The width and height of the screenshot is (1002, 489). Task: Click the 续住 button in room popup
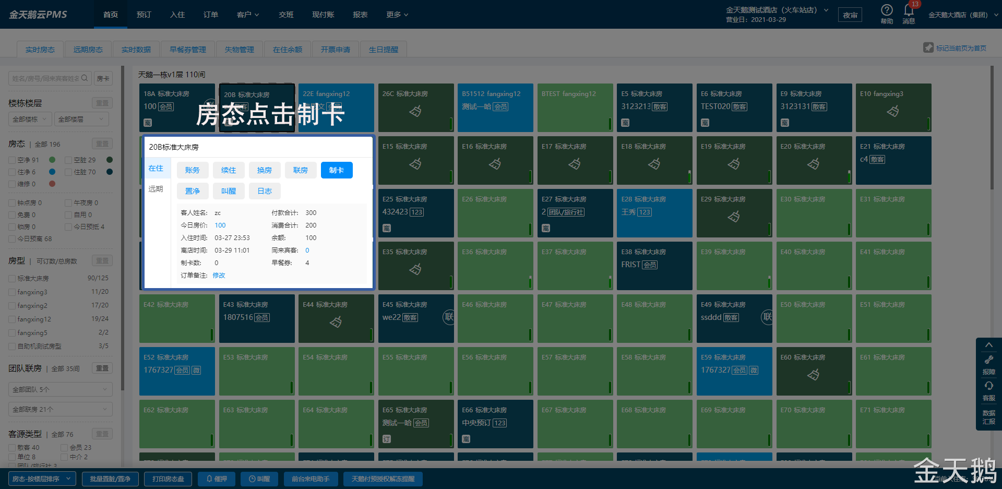(229, 170)
